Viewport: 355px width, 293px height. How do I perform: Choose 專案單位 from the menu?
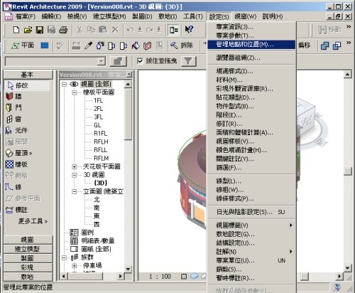[252, 260]
